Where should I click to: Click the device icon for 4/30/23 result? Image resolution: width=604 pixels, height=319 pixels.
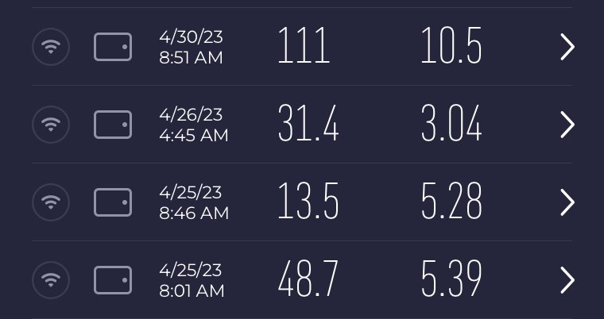(x=113, y=48)
